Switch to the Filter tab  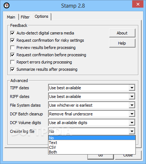pyautogui.click(x=25, y=17)
